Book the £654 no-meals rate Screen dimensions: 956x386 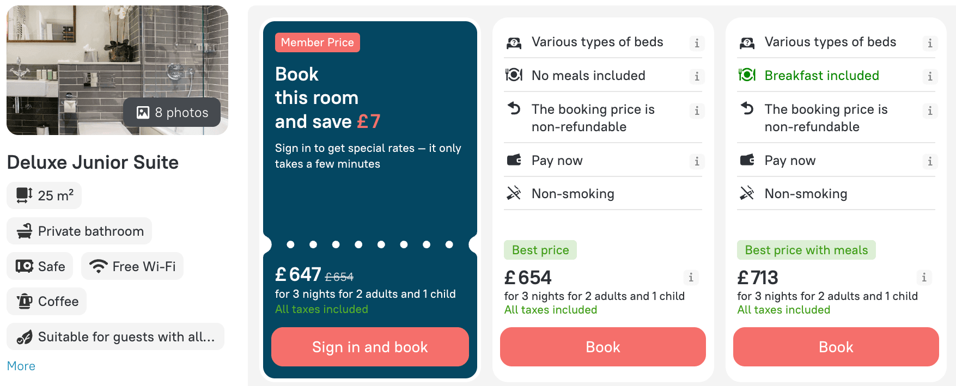603,347
